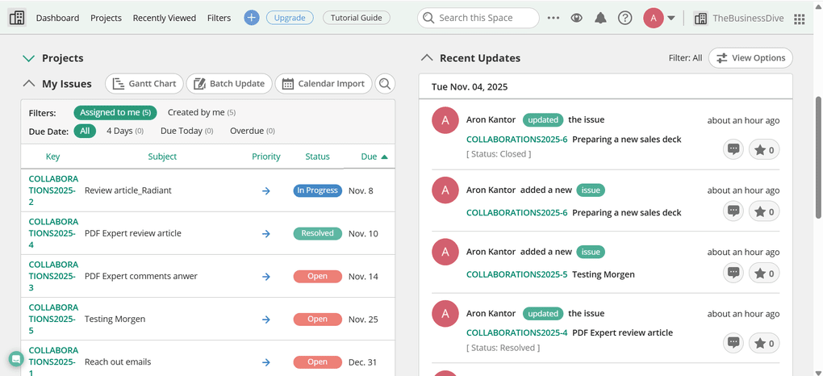
Task: Open Batch Update
Action: point(229,83)
